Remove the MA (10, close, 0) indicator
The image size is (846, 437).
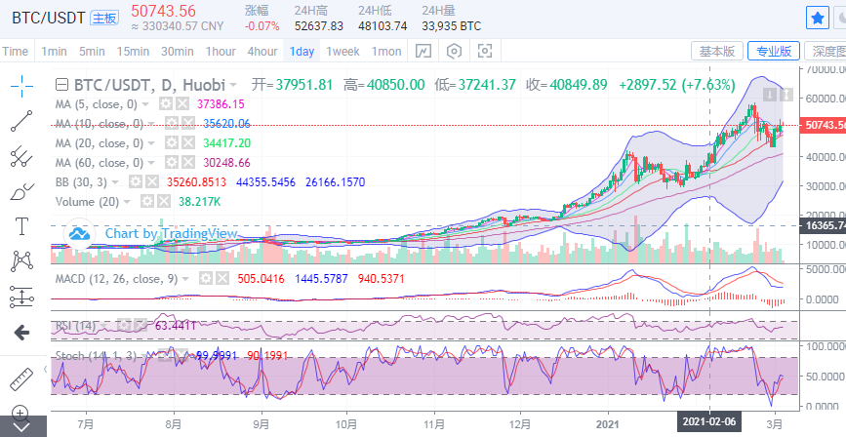point(187,124)
